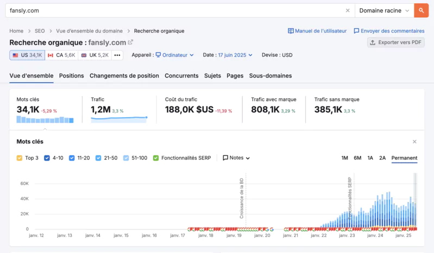
Task: Click the US flag icon
Action: (x=16, y=55)
